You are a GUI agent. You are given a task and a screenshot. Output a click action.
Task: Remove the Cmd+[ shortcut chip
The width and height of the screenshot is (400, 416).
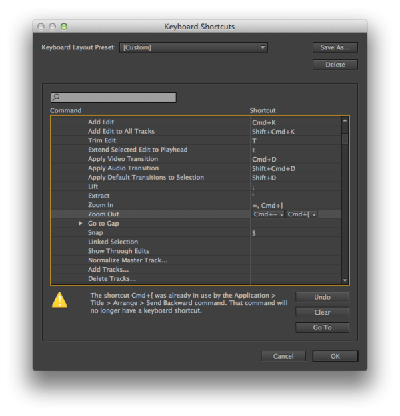click(x=314, y=214)
